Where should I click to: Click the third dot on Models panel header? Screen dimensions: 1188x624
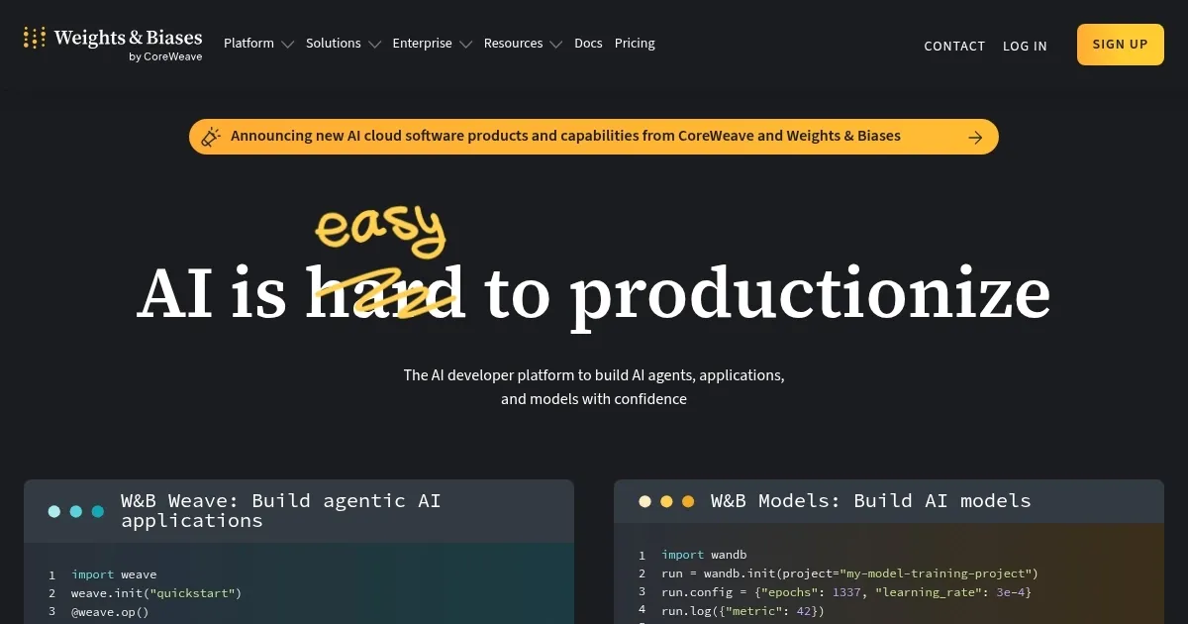tap(688, 501)
